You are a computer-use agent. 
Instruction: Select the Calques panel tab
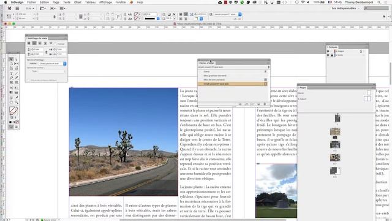pyautogui.click(x=333, y=47)
